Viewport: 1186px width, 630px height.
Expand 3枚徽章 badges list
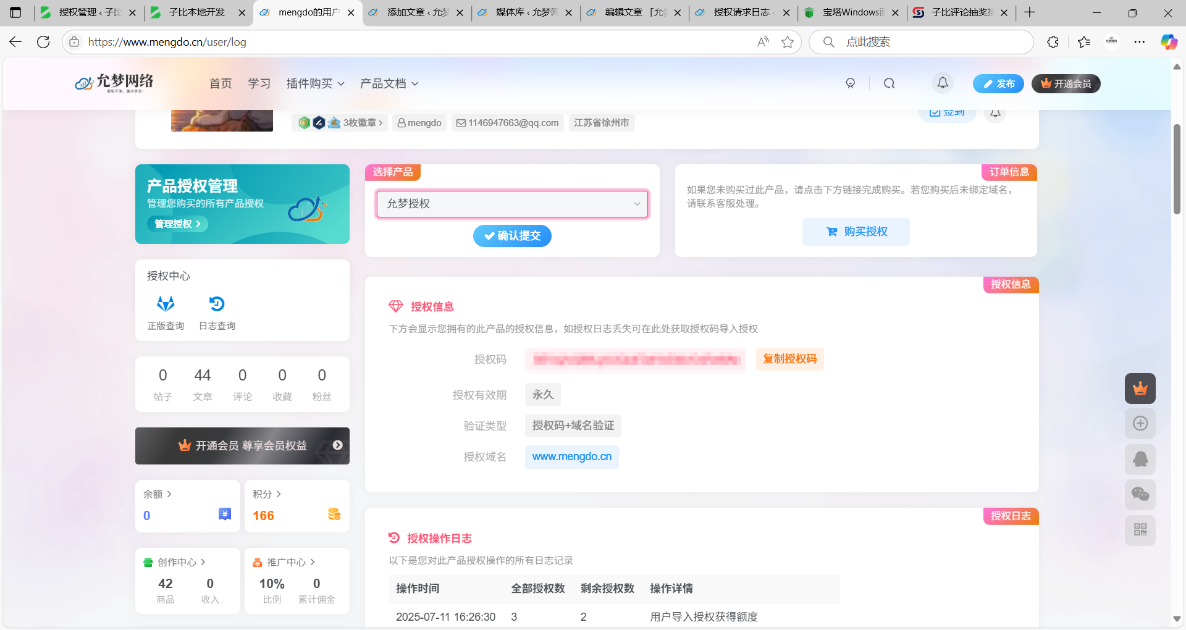(340, 123)
